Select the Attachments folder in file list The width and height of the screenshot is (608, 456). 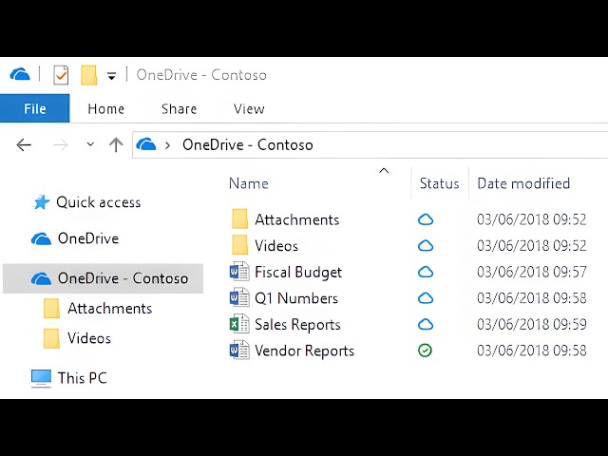coord(297,219)
